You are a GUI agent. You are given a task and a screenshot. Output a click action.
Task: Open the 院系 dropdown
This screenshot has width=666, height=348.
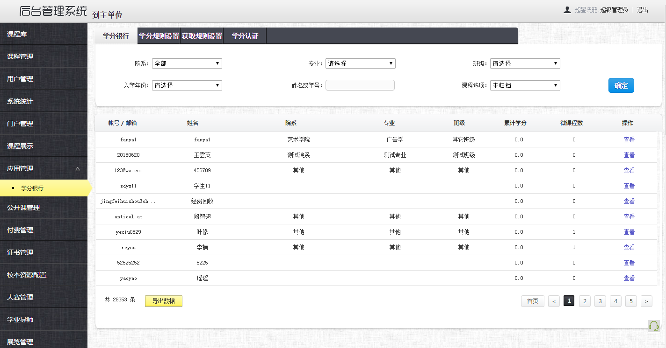(x=187, y=63)
